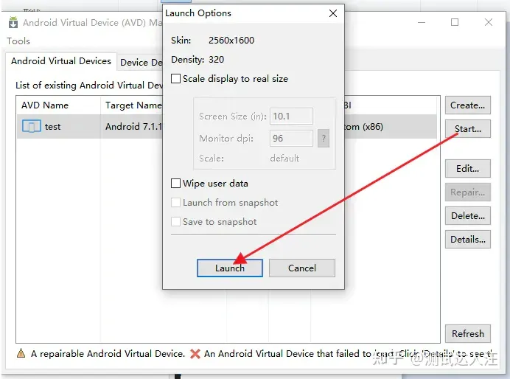Close the Launch Options dialog
The width and height of the screenshot is (510, 379).
(333, 13)
